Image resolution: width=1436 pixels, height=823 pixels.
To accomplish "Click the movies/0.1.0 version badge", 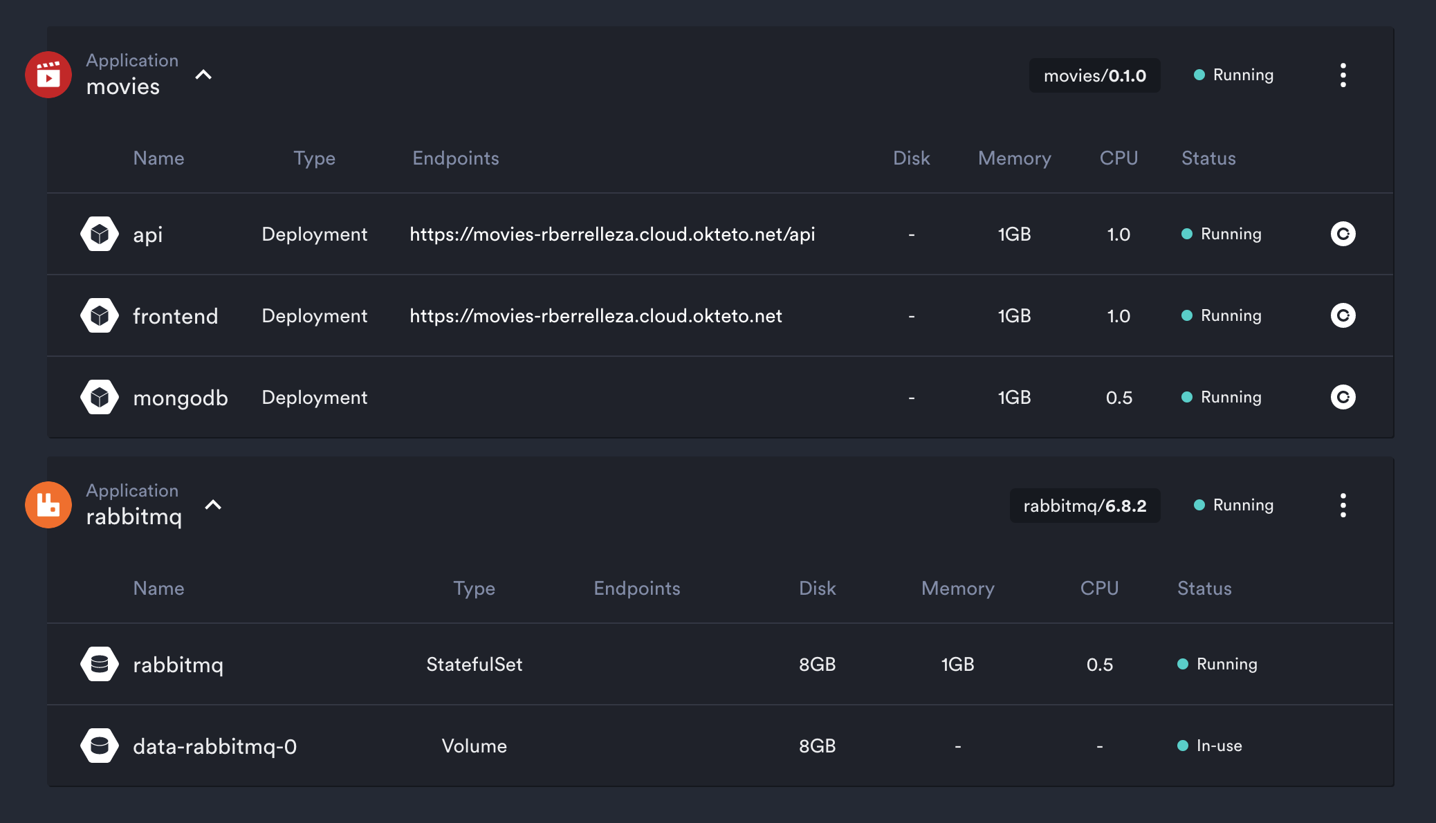I will pos(1095,75).
